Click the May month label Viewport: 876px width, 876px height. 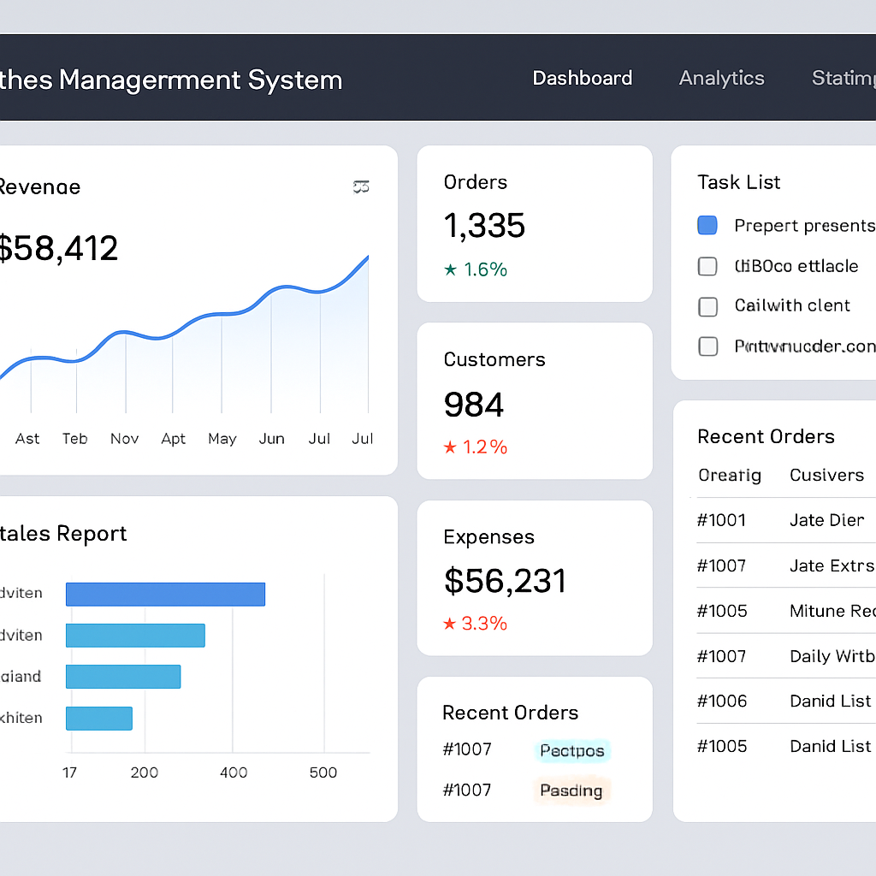tap(222, 439)
